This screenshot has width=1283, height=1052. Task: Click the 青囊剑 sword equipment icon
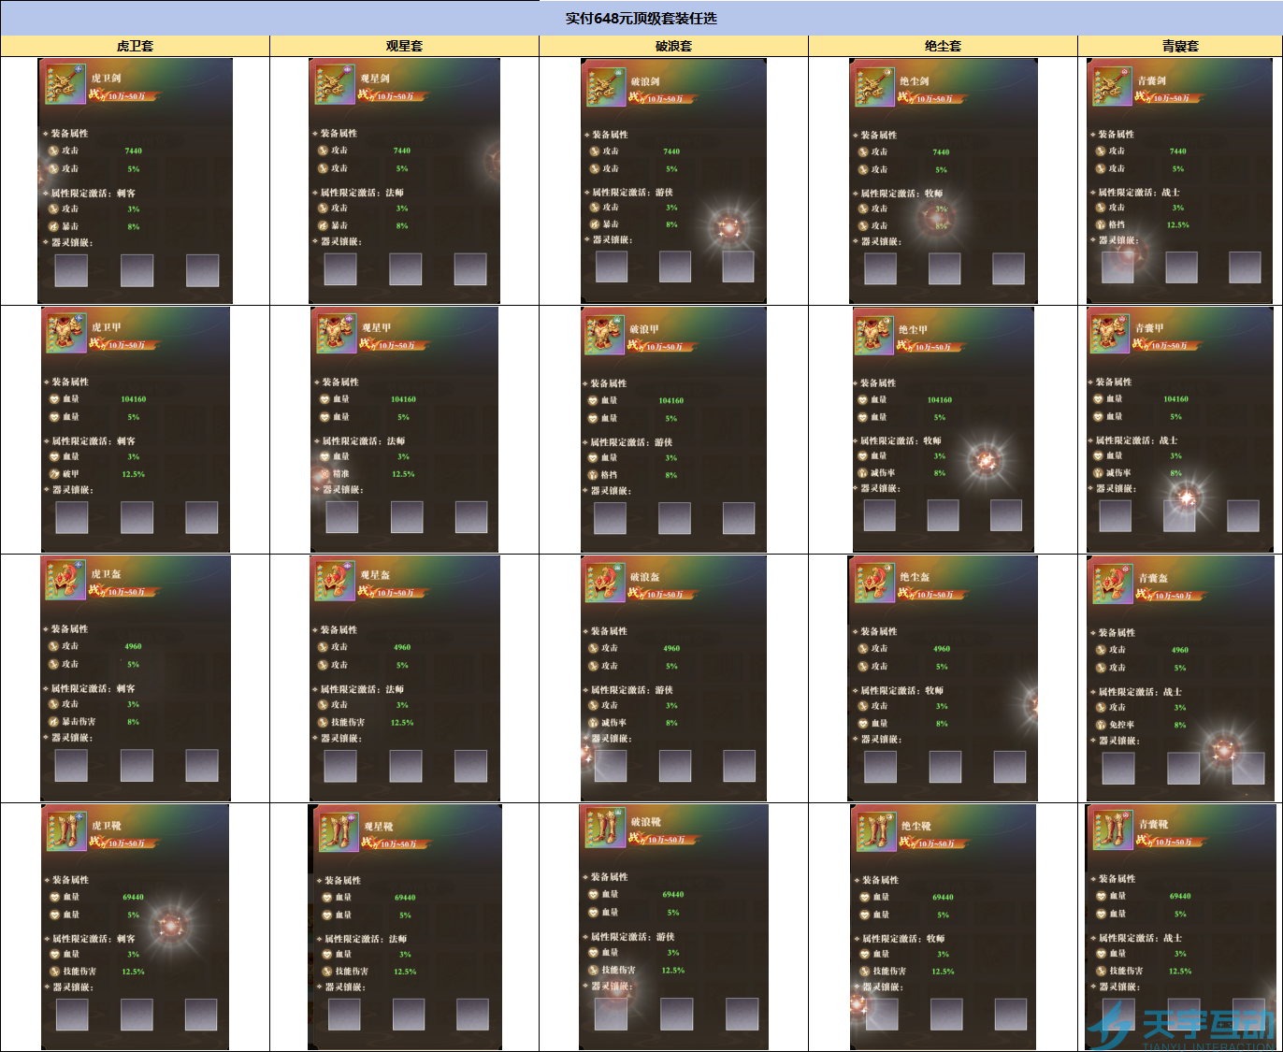coord(1112,86)
